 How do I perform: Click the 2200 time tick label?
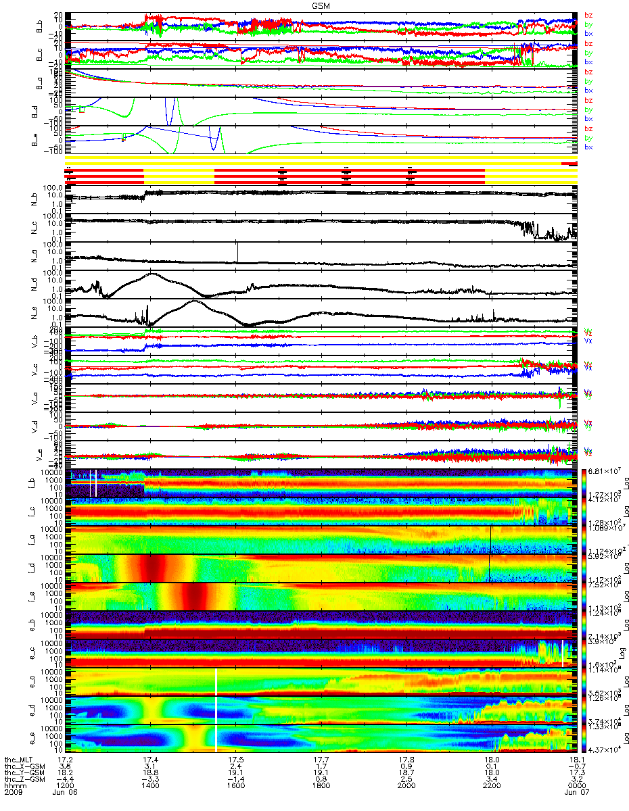coord(491,787)
